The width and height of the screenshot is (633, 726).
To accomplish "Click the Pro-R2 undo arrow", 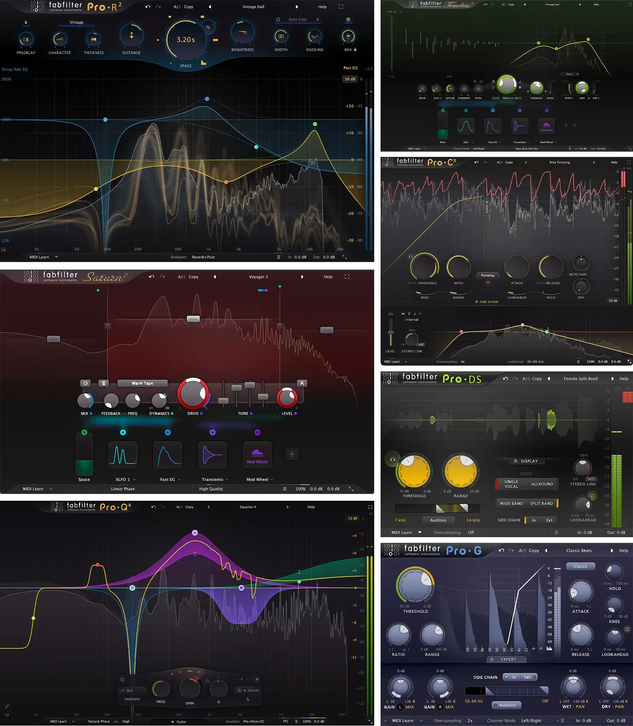I will point(148,7).
